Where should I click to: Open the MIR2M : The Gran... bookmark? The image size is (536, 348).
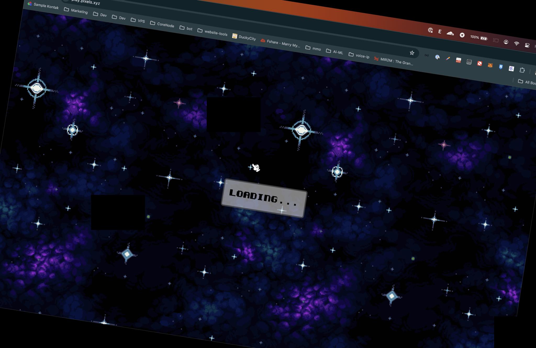[x=394, y=61]
